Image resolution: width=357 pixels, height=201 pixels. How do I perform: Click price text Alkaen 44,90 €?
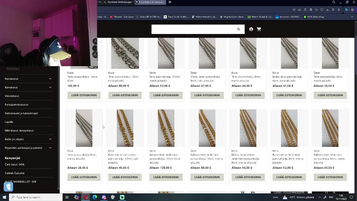[x=242, y=86]
